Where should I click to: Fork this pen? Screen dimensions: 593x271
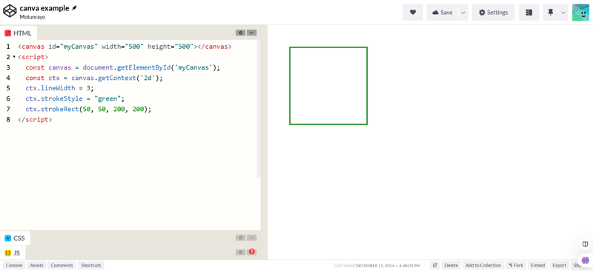coord(516,265)
